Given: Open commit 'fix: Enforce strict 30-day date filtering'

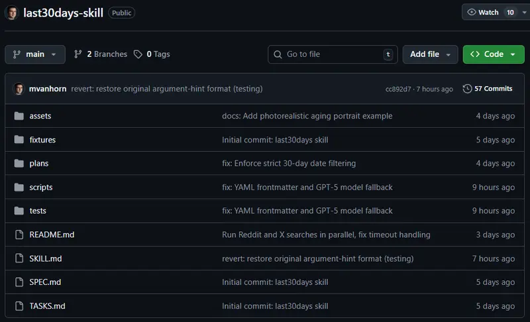Looking at the screenshot, I should click(289, 164).
